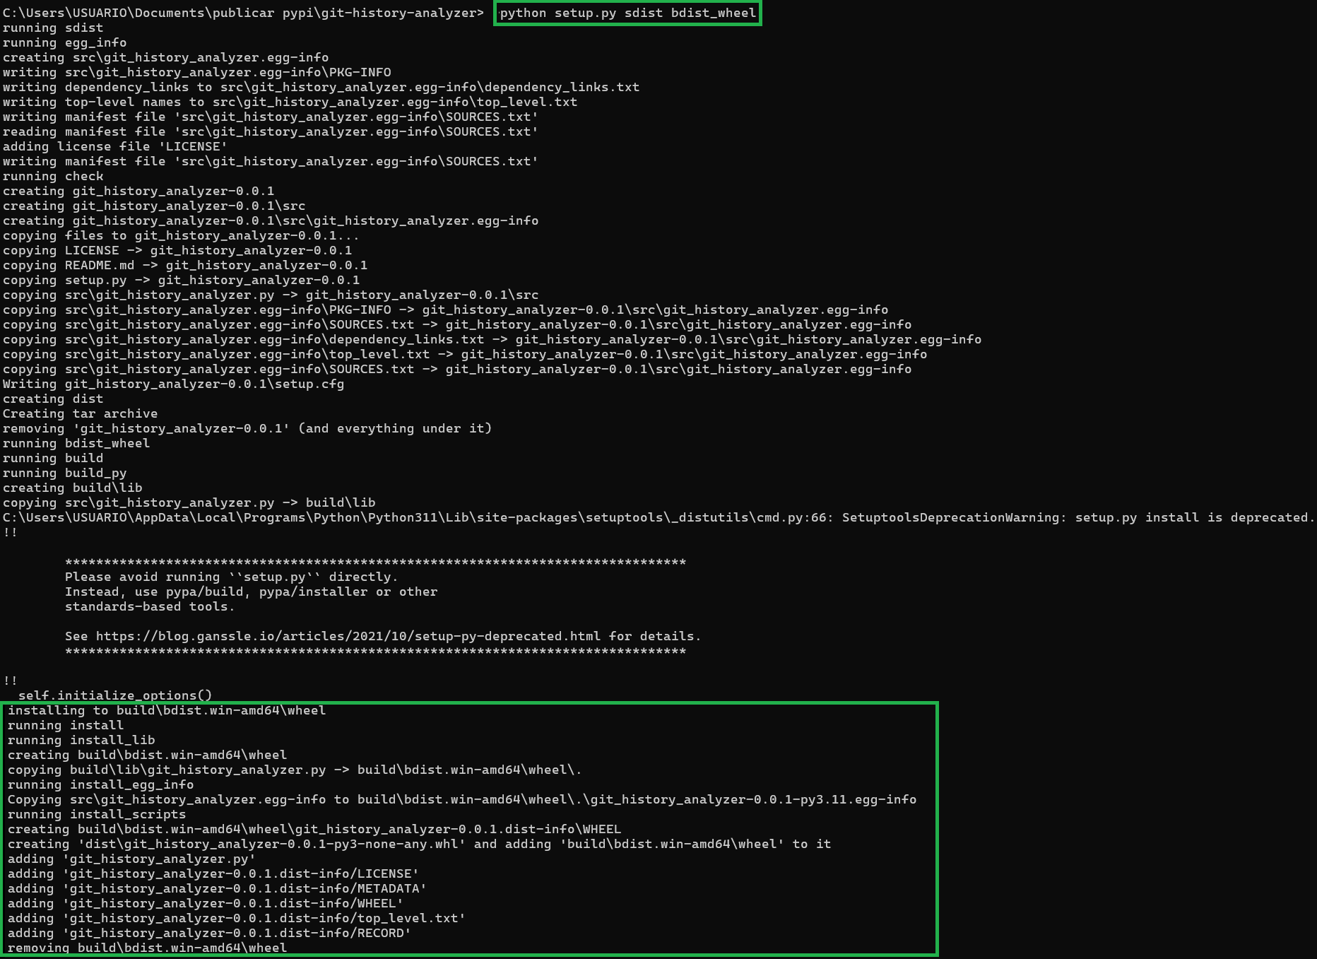Click the prompt path ending 'git-history-analyzer>'
This screenshot has width=1317, height=959.
pyautogui.click(x=244, y=13)
